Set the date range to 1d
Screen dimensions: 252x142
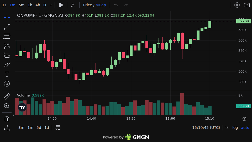pos(47,128)
